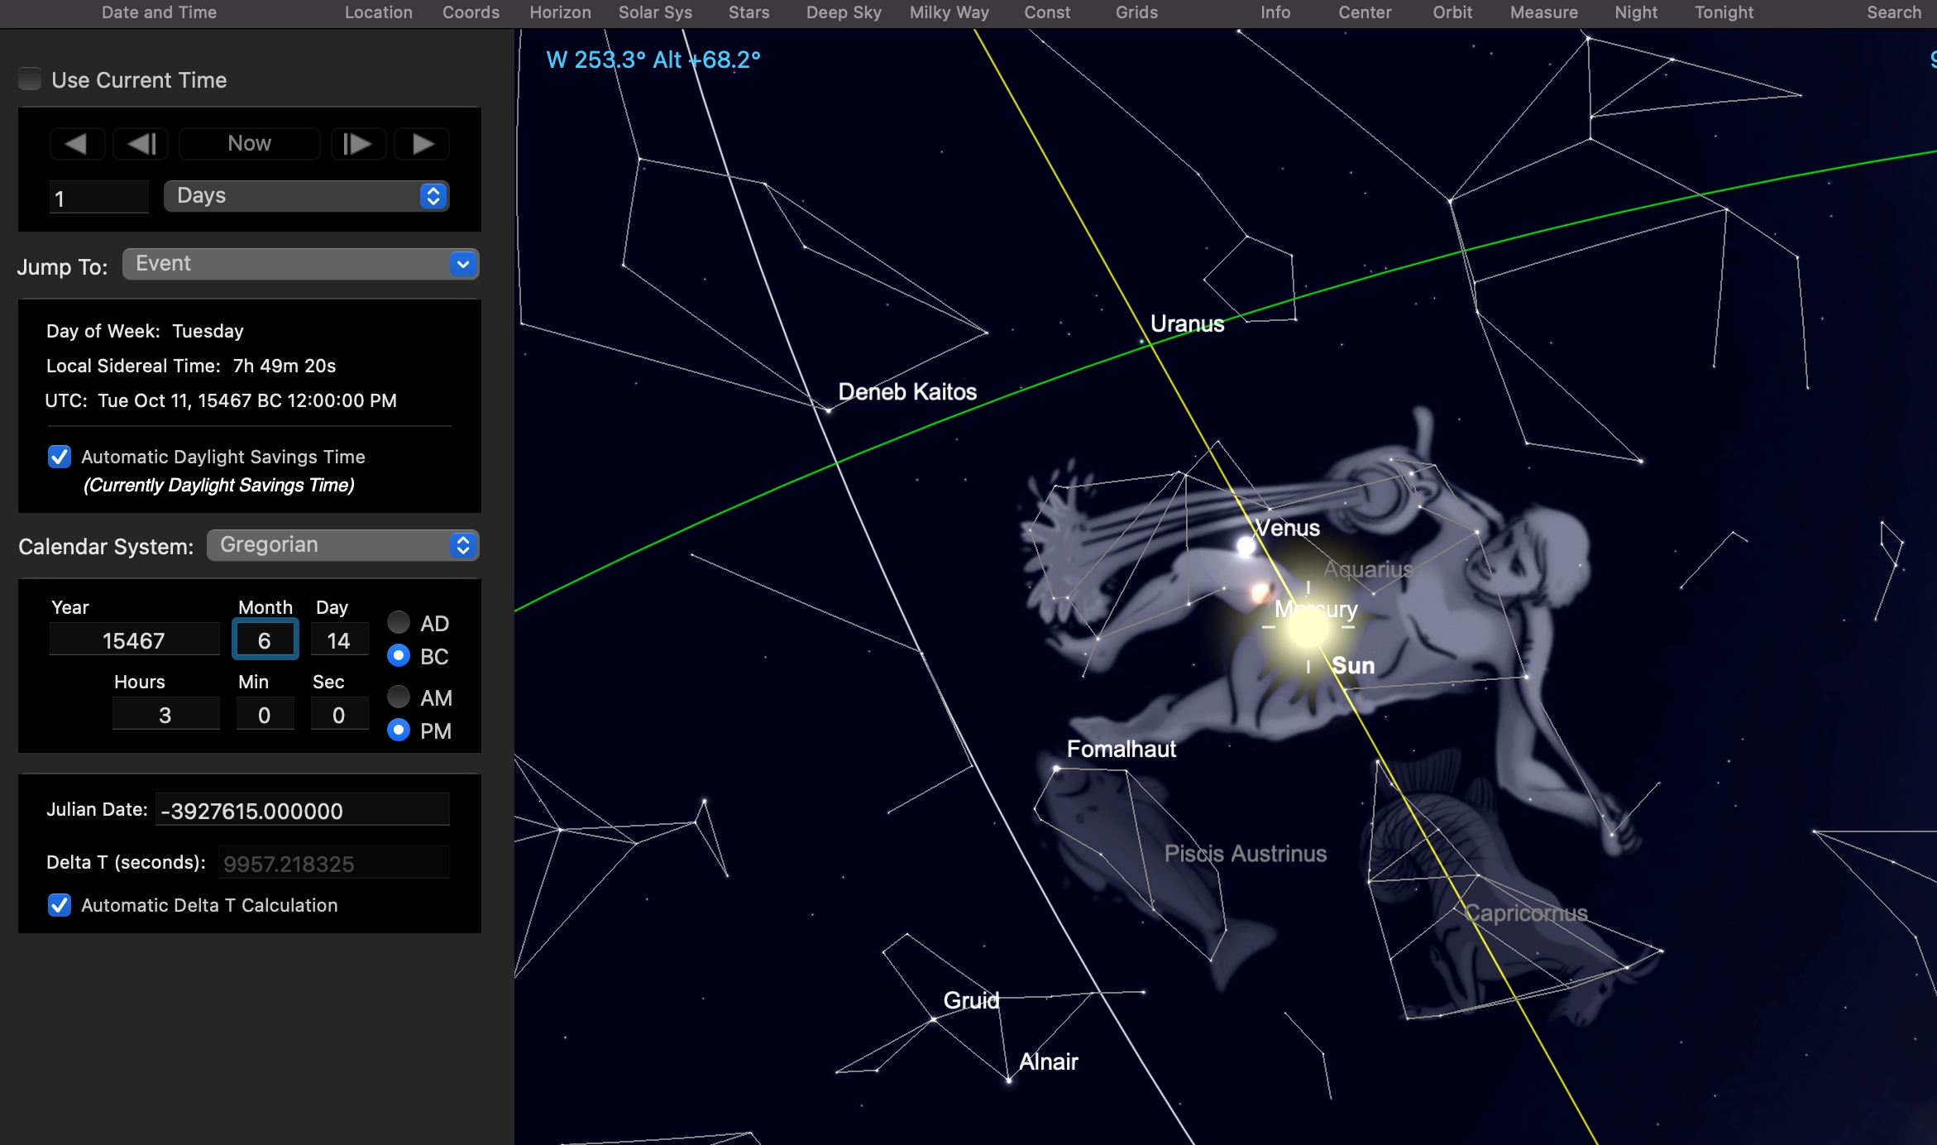Select the AD era radio button
Viewport: 1937px width, 1145px height.
(x=399, y=622)
